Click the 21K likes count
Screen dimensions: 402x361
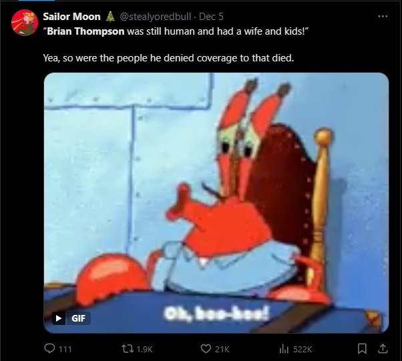point(222,350)
